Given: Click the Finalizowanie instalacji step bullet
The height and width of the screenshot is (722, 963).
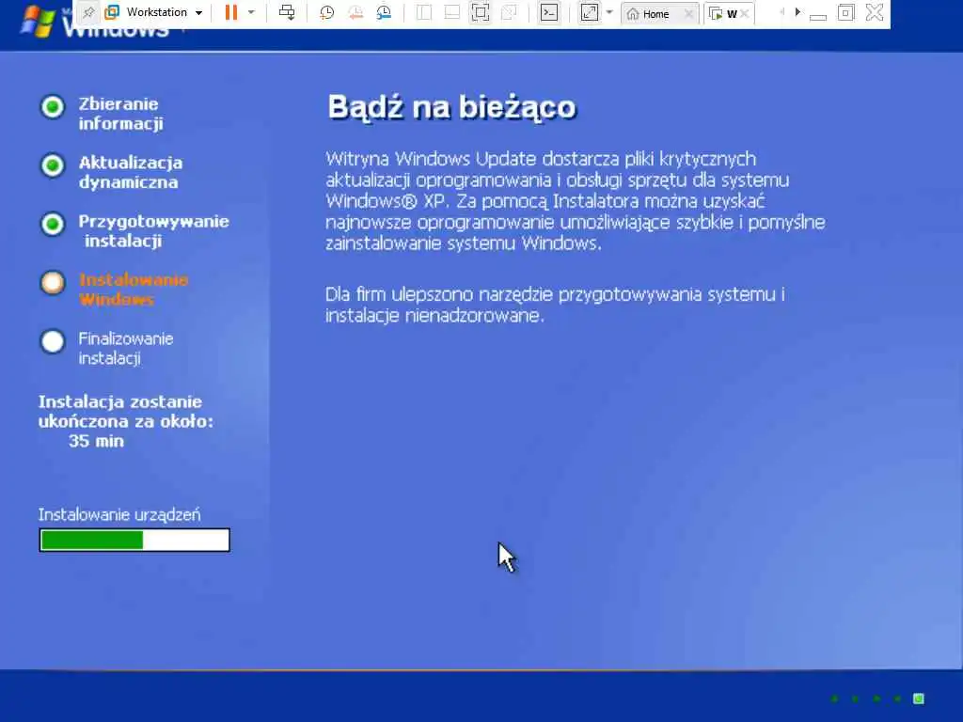Looking at the screenshot, I should 53,341.
